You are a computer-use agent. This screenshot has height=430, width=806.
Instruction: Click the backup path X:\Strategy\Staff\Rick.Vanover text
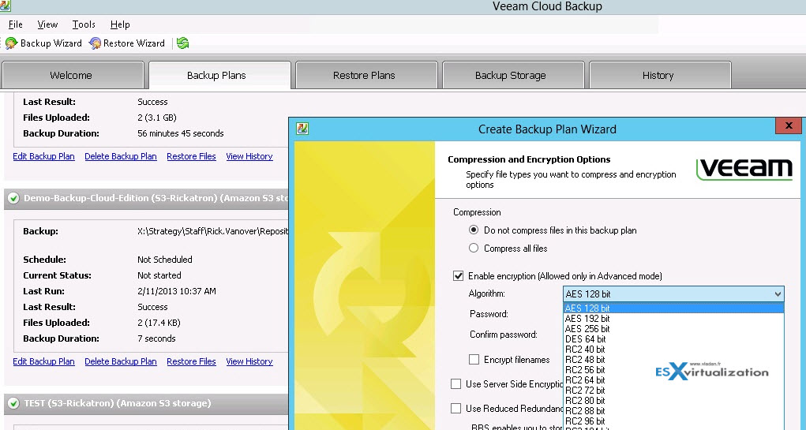point(213,231)
